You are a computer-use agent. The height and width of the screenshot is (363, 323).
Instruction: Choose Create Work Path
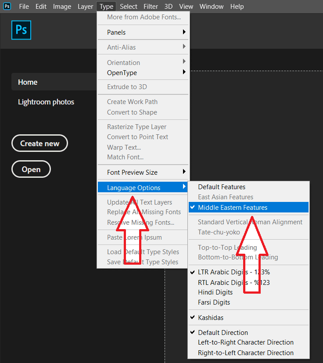point(143,102)
